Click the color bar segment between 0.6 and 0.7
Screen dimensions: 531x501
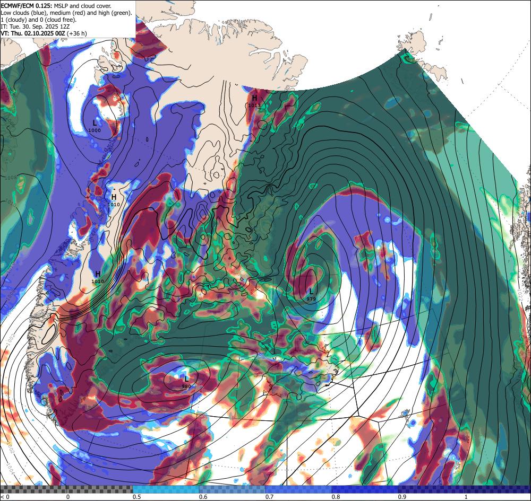233,489
